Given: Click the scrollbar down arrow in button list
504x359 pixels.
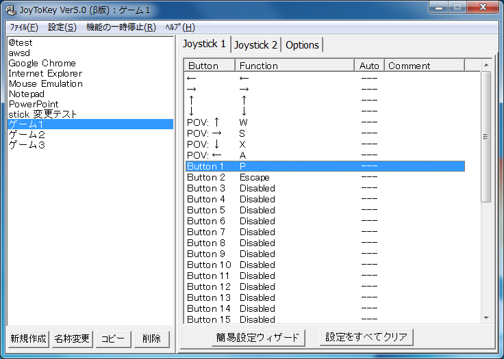Looking at the screenshot, I should [486, 318].
